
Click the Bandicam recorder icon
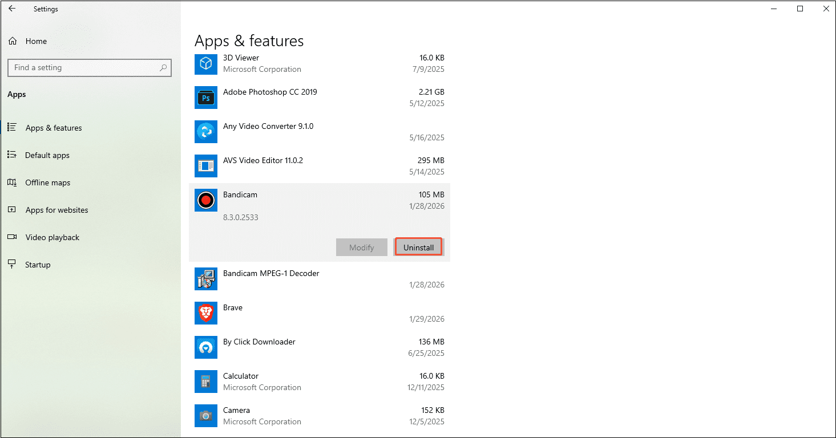point(205,200)
